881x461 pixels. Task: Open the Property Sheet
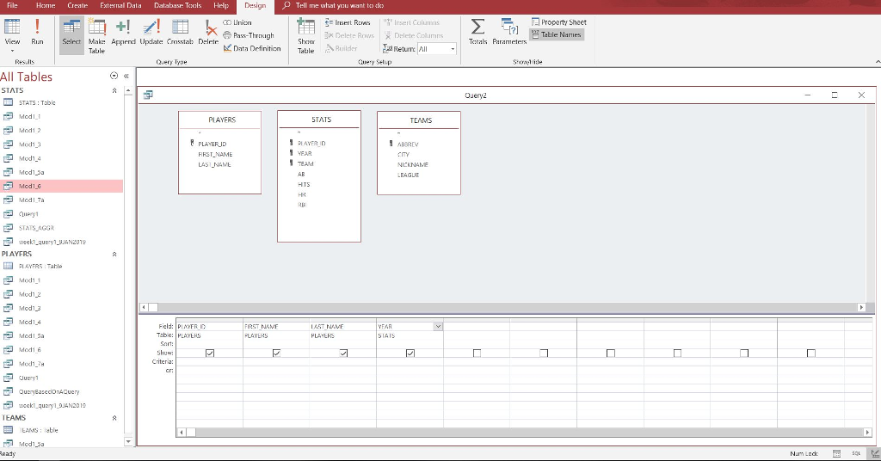[558, 22]
